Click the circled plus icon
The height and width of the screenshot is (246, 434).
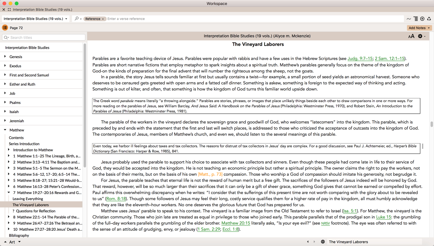point(422,19)
